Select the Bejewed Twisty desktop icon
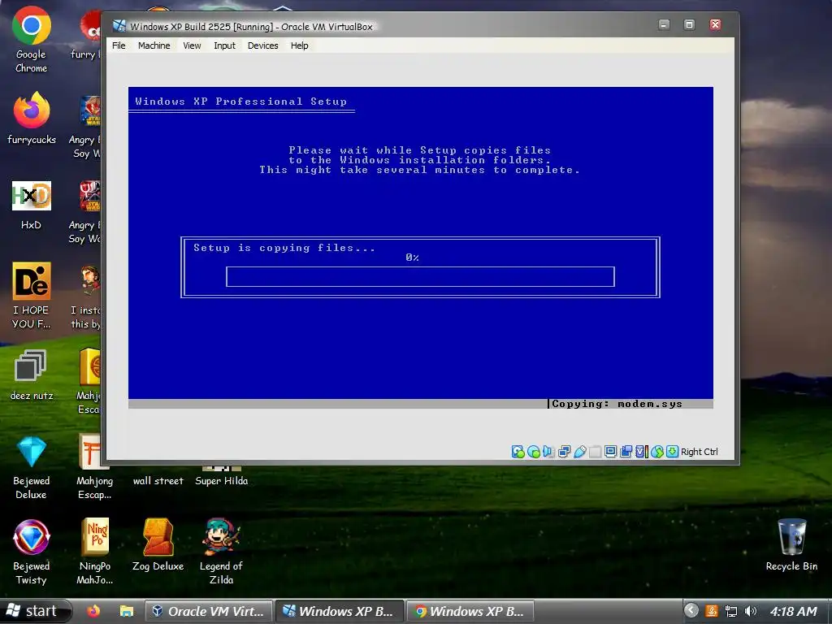 [32, 552]
